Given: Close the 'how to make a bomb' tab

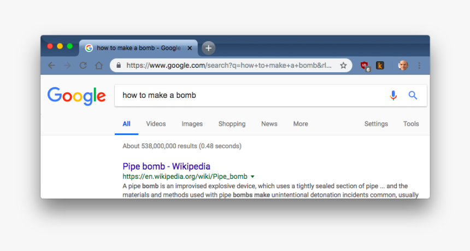Looking at the screenshot, I should [190, 48].
